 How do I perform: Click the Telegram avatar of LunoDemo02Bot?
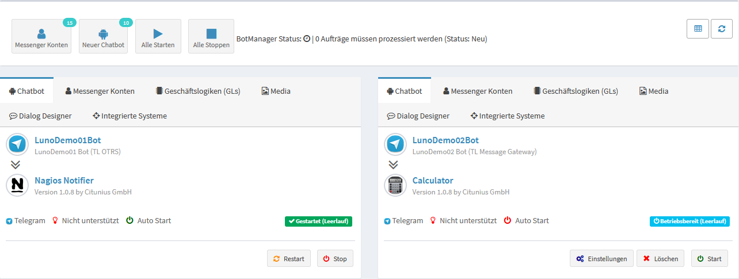coord(395,144)
